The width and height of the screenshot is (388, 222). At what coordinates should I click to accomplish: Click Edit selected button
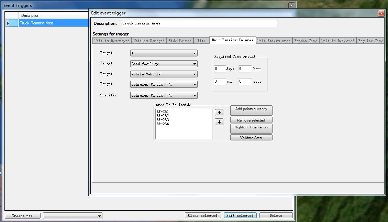point(240,215)
